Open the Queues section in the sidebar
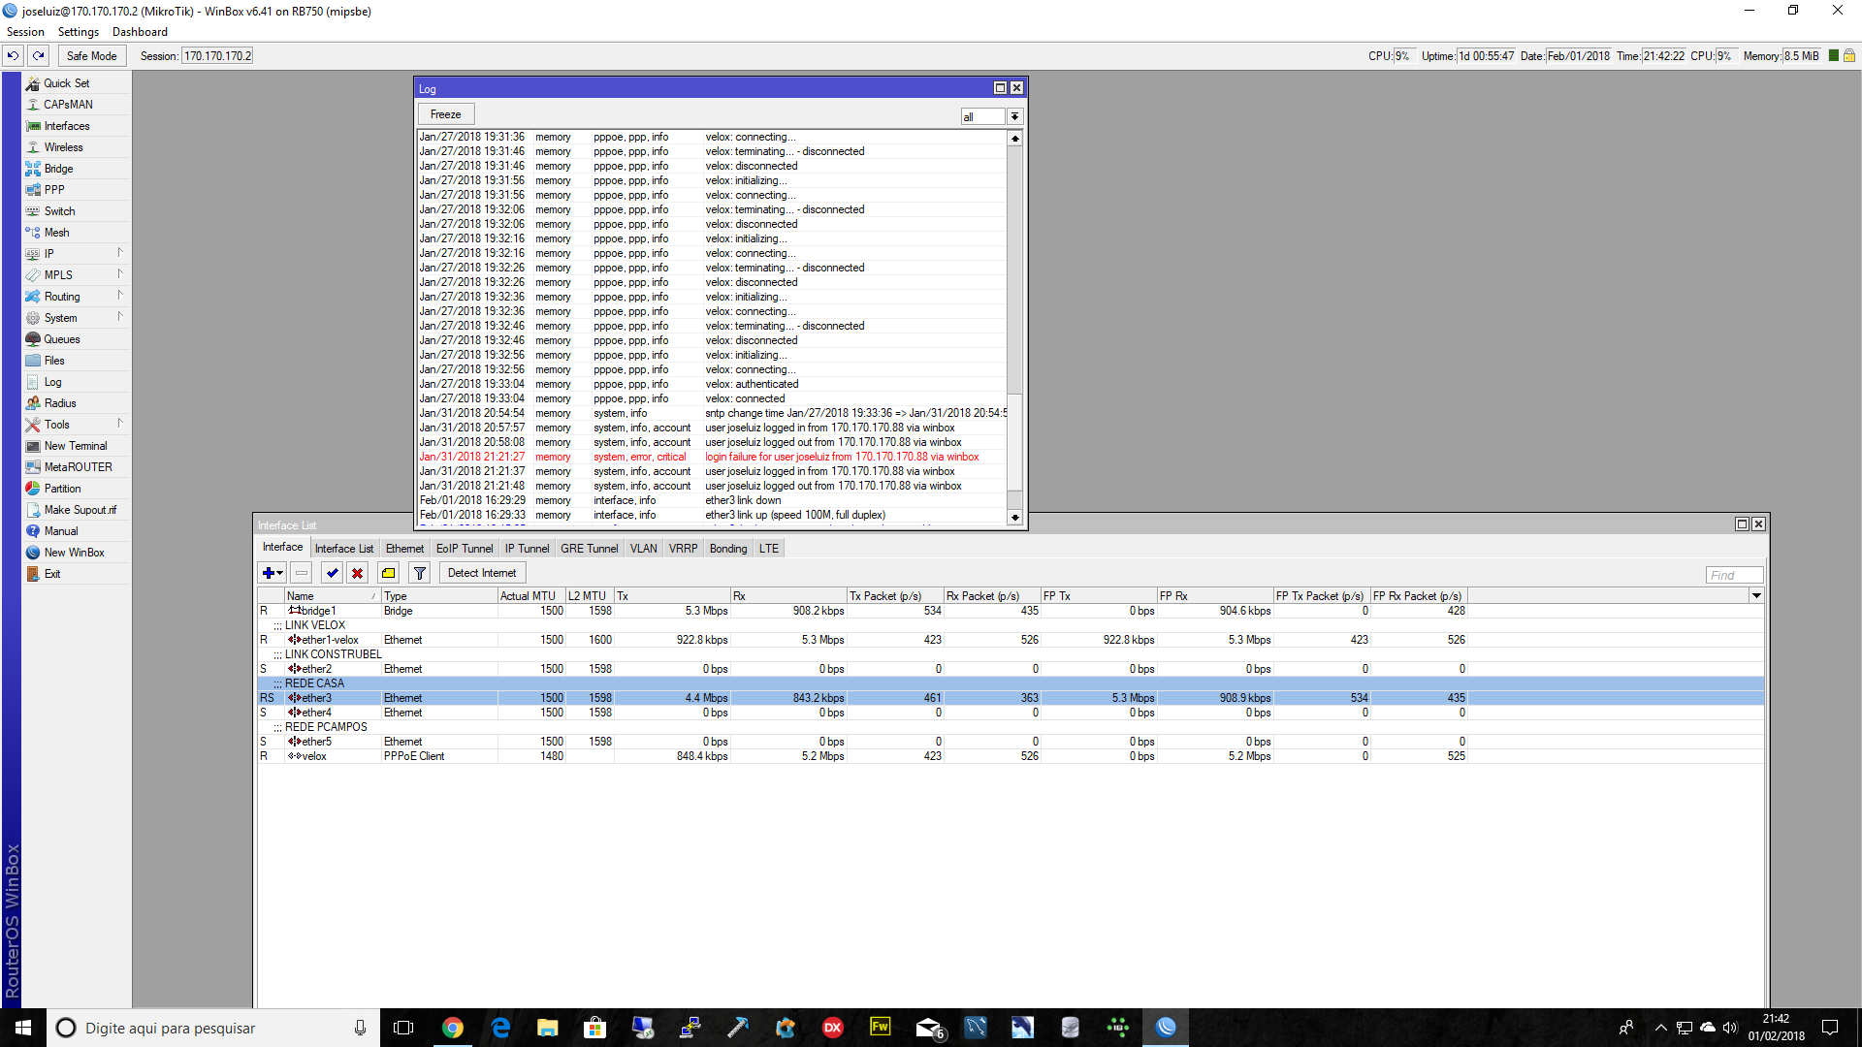Image resolution: width=1862 pixels, height=1047 pixels. click(x=61, y=339)
